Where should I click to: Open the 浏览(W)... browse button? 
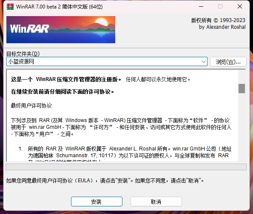pyautogui.click(x=228, y=61)
